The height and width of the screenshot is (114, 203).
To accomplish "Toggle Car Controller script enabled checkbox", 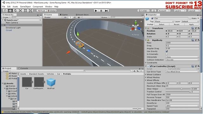I will tap(151, 66).
